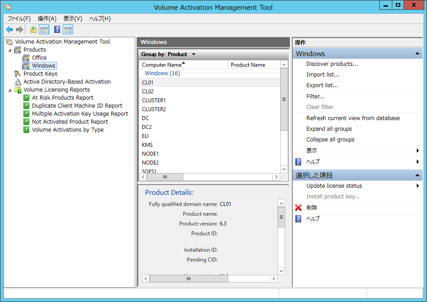Click the Help icon under Windows actions
The image size is (427, 302).
[298, 162]
